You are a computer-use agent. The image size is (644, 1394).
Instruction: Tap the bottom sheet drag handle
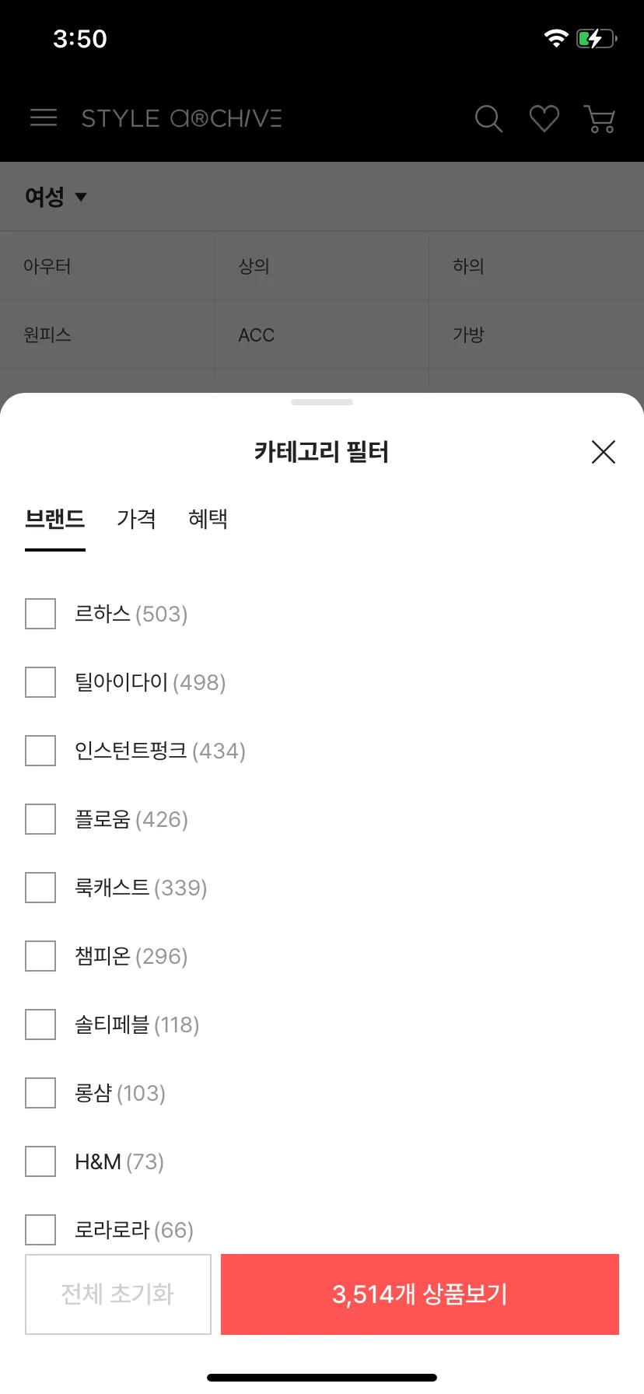tap(322, 402)
